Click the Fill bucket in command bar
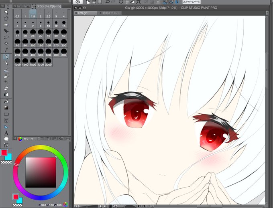 [132, 2]
